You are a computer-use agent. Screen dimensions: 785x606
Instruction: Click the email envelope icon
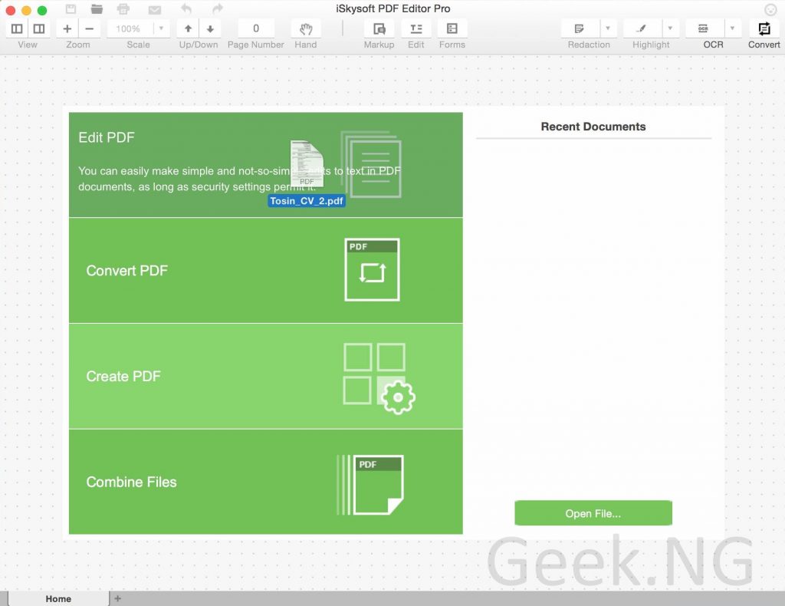point(155,9)
